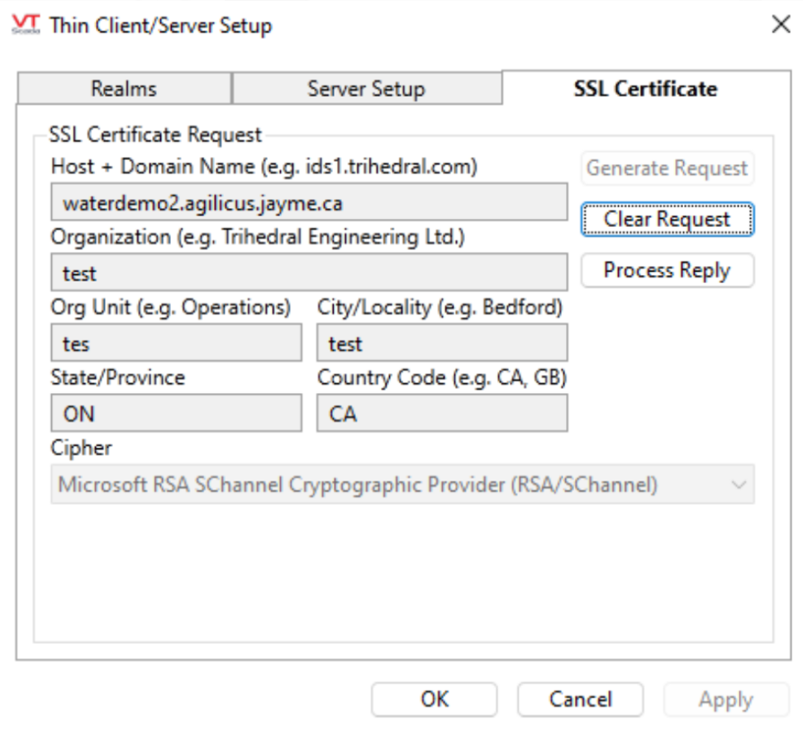Switch to the Realms tab
The width and height of the screenshot is (803, 734).
tap(124, 89)
